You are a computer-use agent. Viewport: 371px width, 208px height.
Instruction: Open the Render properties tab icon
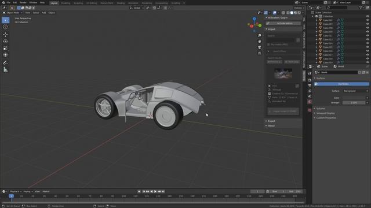[310, 80]
